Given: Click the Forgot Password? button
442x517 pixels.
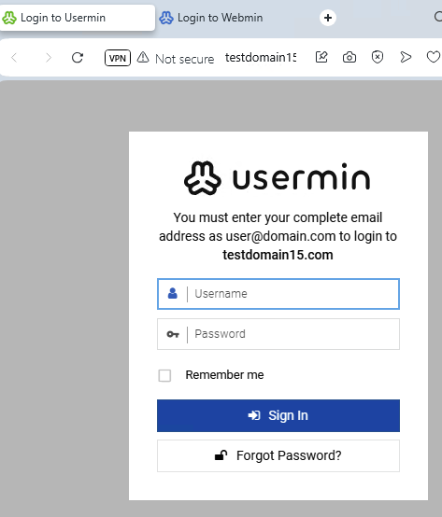Looking at the screenshot, I should pos(278,455).
